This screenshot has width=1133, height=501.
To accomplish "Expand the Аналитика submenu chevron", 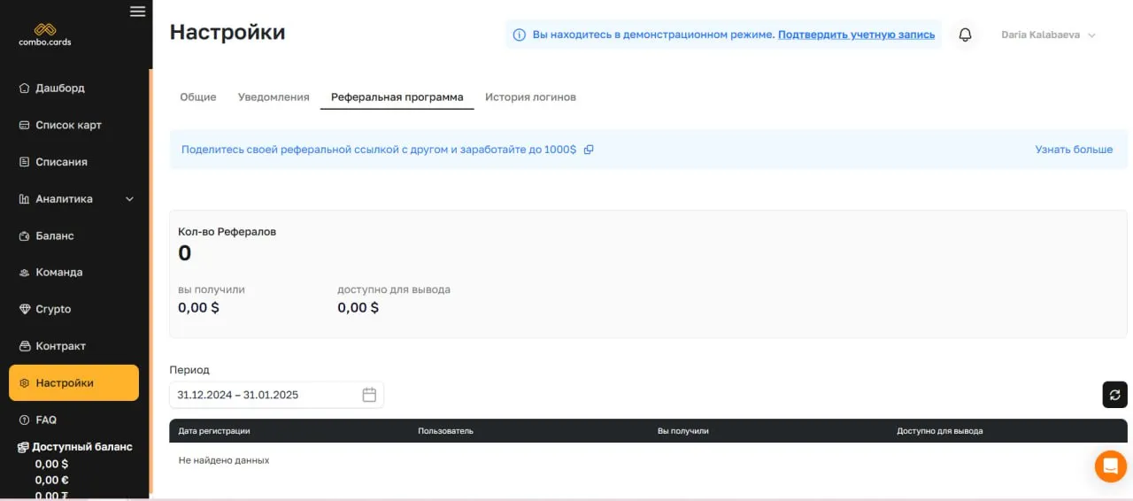I will [129, 199].
